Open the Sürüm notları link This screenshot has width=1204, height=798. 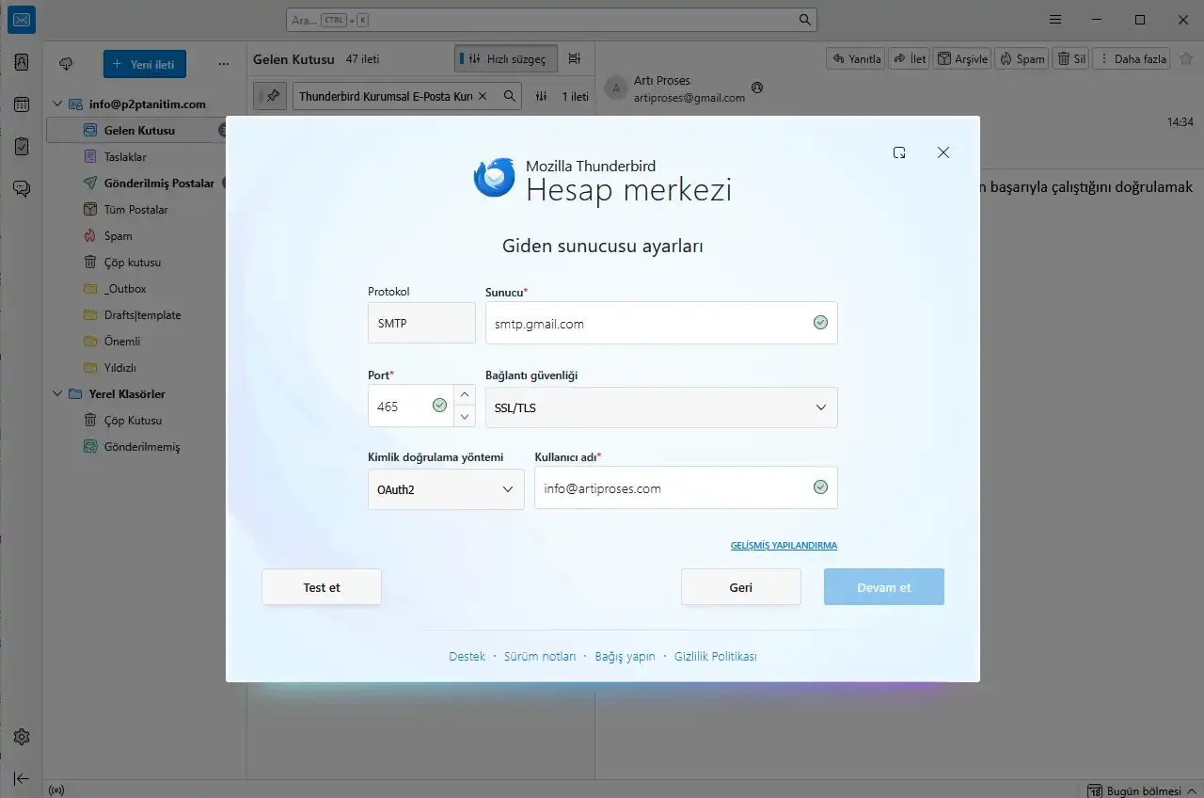pos(540,657)
